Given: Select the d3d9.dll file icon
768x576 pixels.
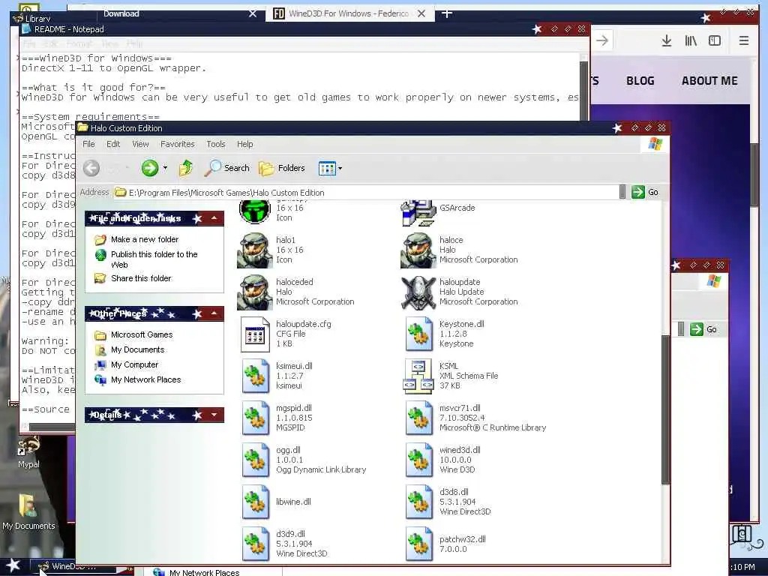Looking at the screenshot, I should click(x=255, y=544).
